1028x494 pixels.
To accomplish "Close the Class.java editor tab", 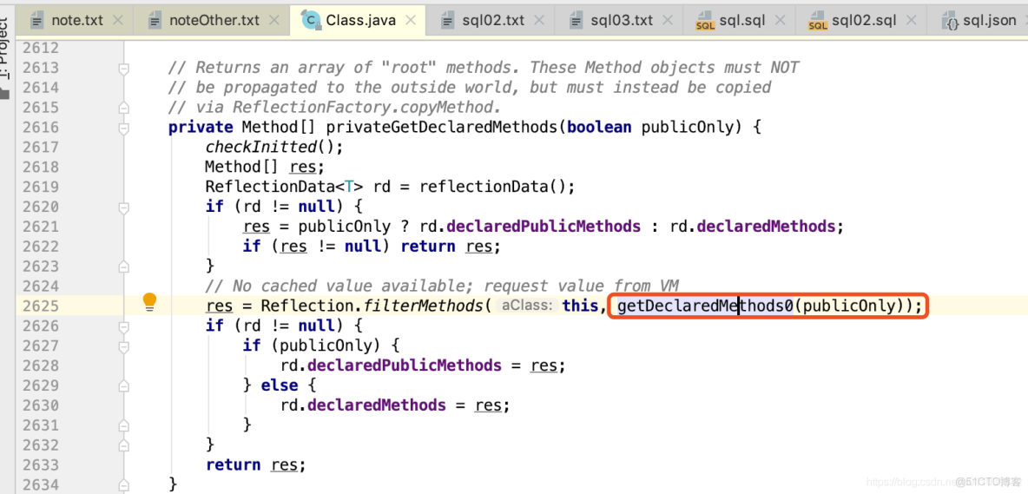I will point(411,20).
